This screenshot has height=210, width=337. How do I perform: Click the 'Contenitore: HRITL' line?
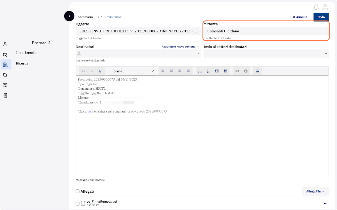tap(92, 89)
